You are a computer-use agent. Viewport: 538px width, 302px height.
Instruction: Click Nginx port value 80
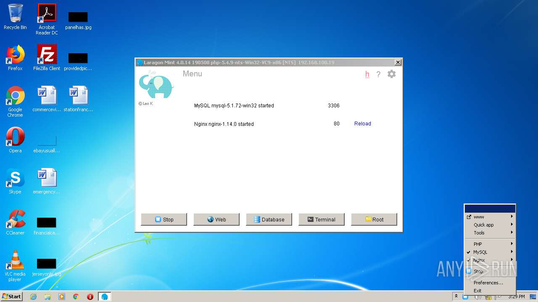(x=337, y=124)
